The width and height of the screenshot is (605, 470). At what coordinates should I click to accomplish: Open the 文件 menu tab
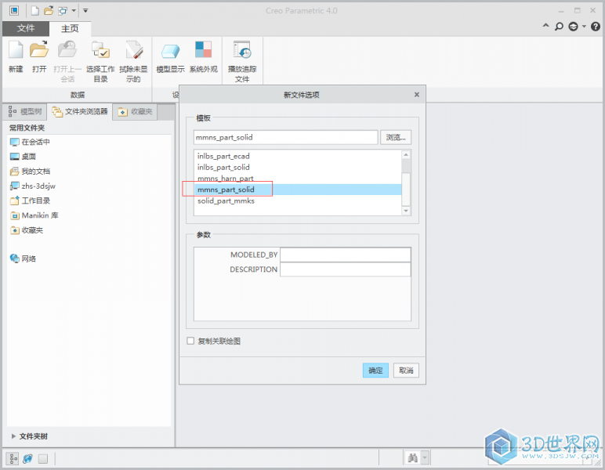[x=25, y=28]
